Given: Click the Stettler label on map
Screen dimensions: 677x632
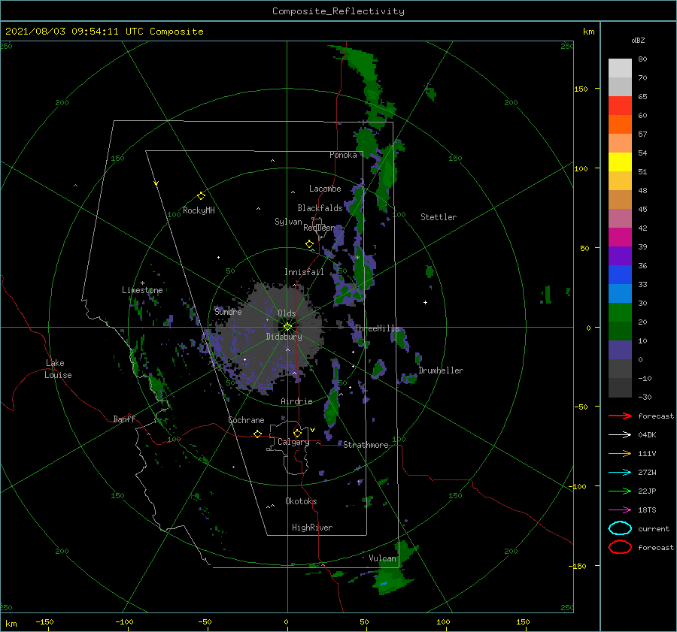Looking at the screenshot, I should [x=439, y=217].
